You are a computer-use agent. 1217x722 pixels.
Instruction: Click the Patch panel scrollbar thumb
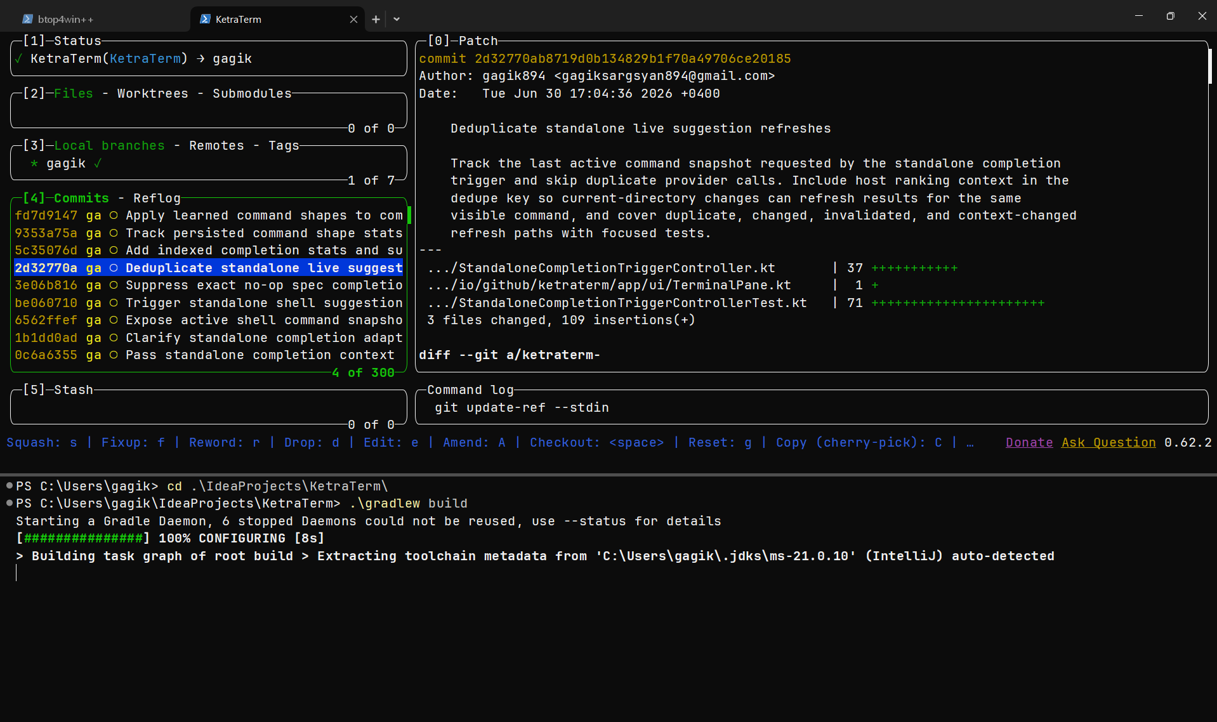coord(1210,66)
